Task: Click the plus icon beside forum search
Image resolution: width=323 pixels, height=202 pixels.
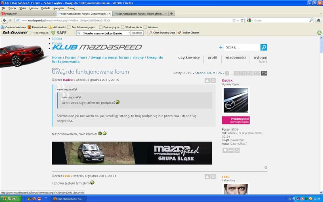Action: point(220,47)
